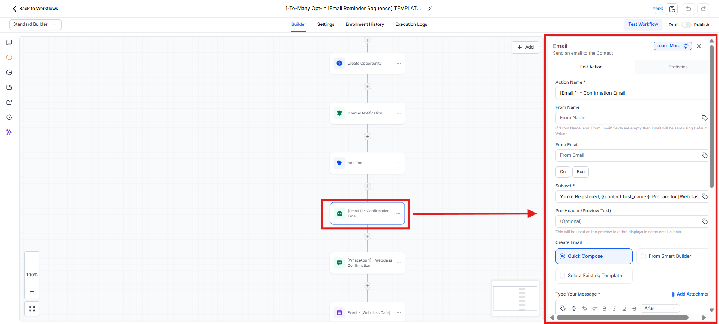This screenshot has width=719, height=324.
Task: Go to the Enrollment History tab
Action: [x=365, y=25]
